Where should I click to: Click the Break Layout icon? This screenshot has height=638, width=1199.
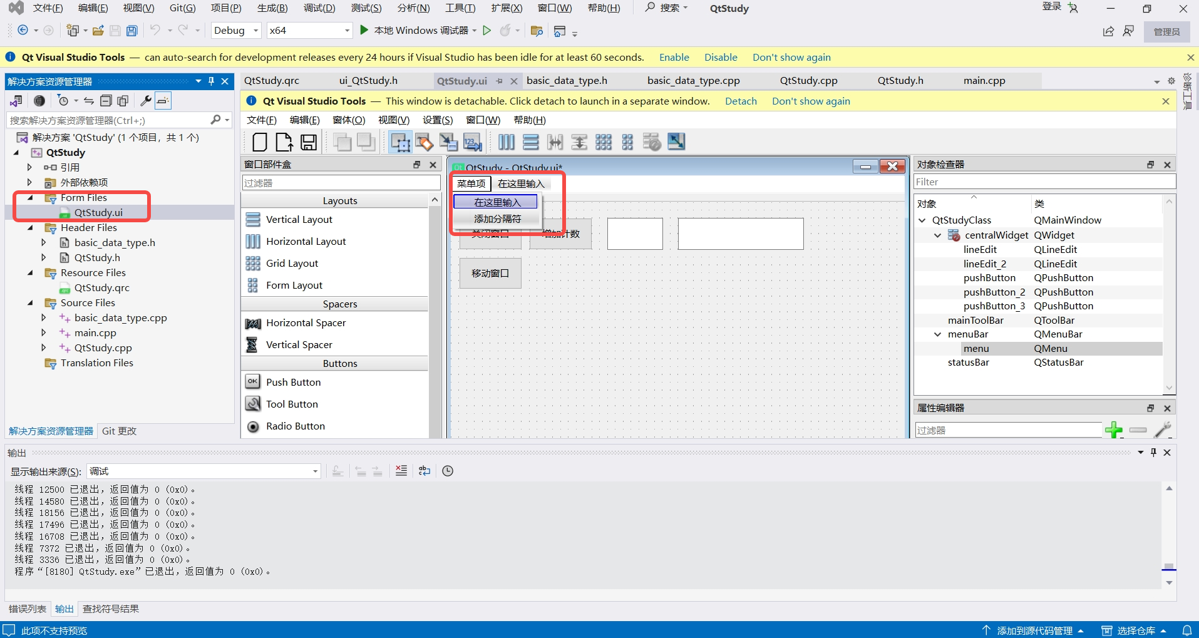(652, 142)
